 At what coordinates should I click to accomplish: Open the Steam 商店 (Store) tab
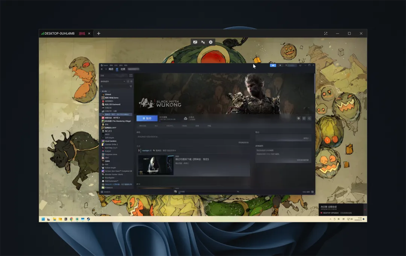(111, 69)
